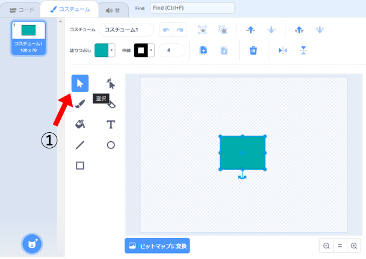Redo the last edit
366x259 pixels.
tap(180, 30)
